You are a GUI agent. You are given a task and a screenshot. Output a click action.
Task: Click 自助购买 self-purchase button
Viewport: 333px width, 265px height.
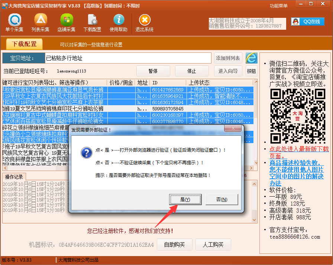[x=175, y=245]
